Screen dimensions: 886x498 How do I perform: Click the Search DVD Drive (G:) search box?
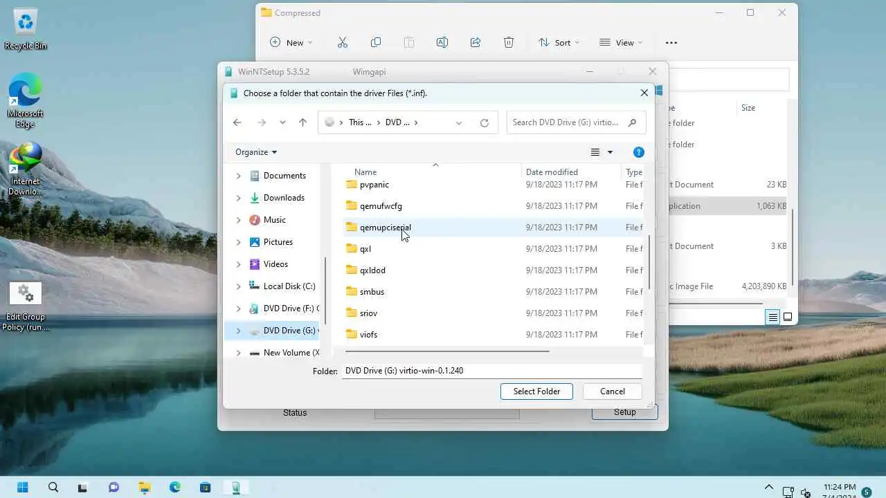click(x=576, y=122)
